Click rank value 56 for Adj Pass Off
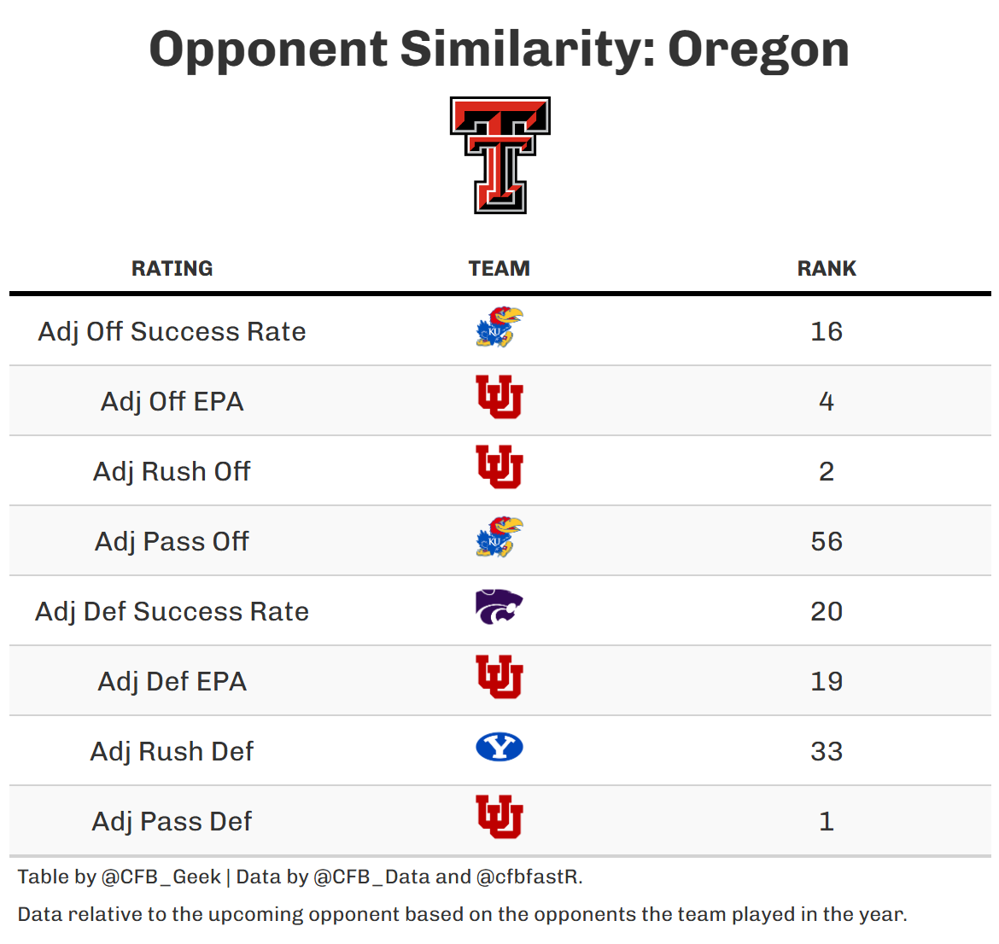The image size is (999, 944). click(827, 541)
